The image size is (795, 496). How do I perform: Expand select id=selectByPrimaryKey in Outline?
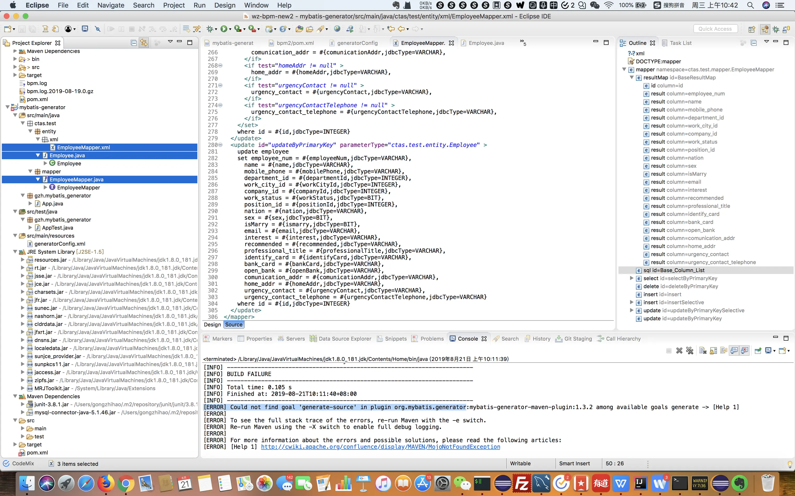(631, 278)
